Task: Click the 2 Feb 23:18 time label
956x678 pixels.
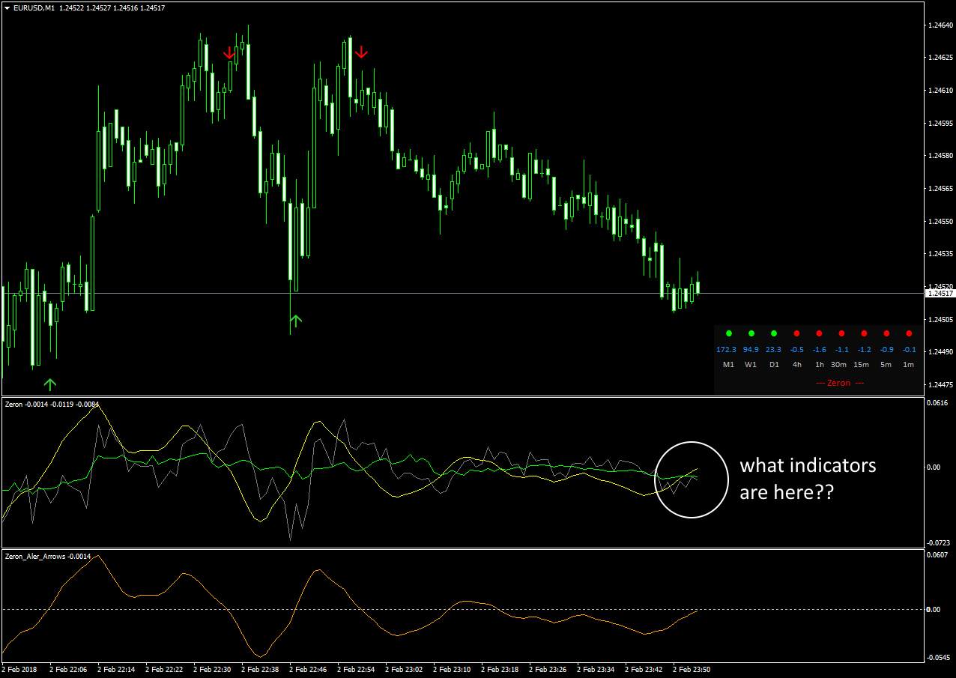Action: 500,670
